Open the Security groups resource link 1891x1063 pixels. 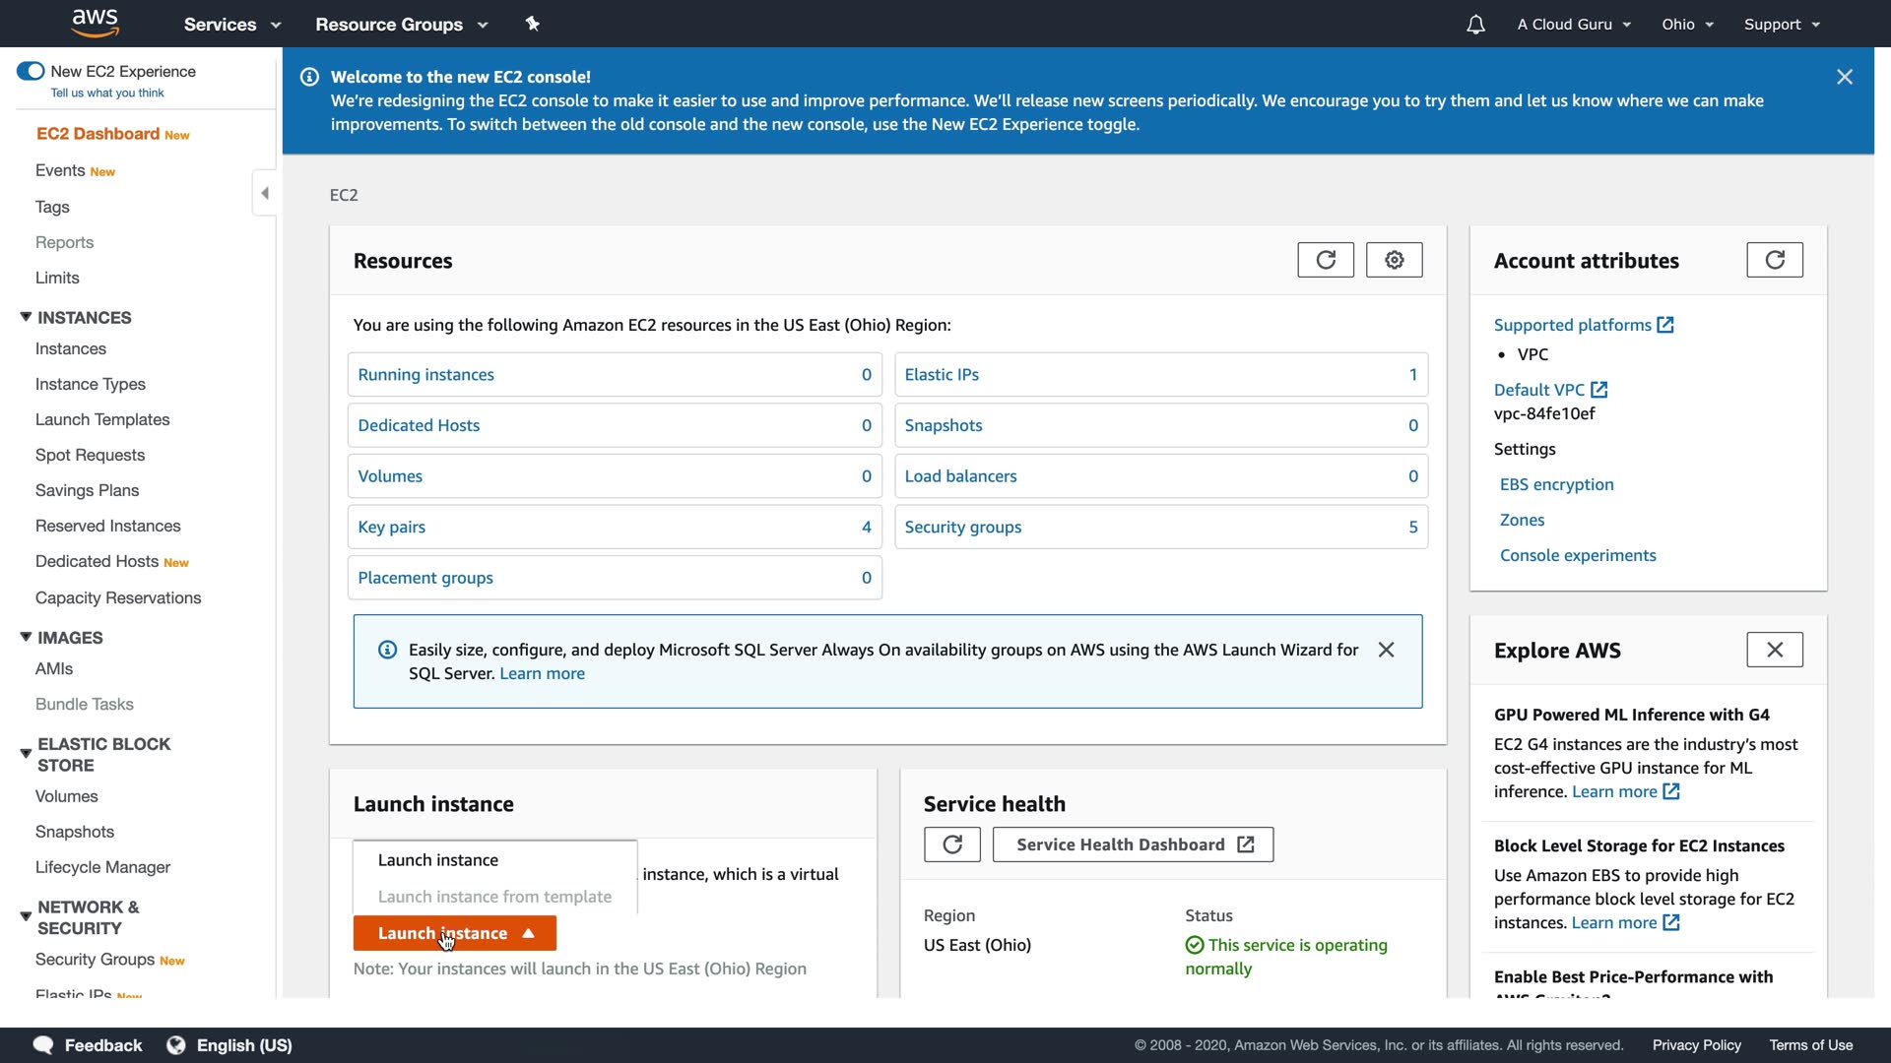pyautogui.click(x=962, y=527)
